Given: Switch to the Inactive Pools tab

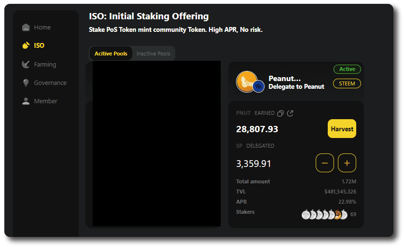Looking at the screenshot, I should [x=153, y=54].
